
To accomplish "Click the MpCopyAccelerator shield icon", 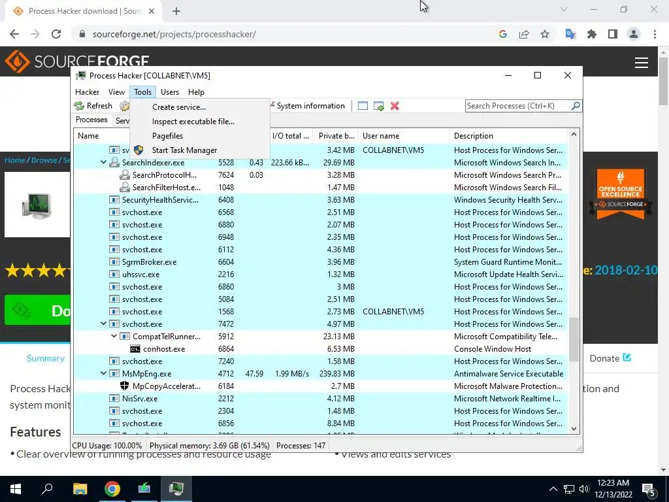I will pyautogui.click(x=125, y=386).
